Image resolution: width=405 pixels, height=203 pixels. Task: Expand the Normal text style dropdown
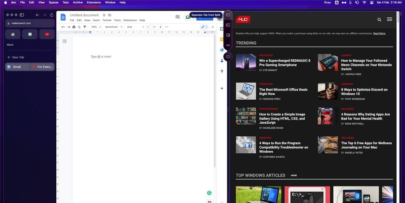click(113, 27)
